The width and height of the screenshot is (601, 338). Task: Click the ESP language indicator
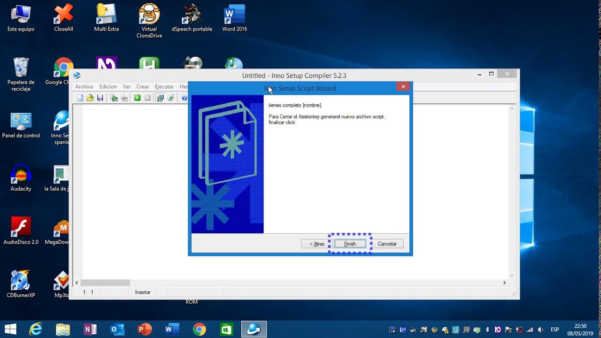(x=555, y=330)
